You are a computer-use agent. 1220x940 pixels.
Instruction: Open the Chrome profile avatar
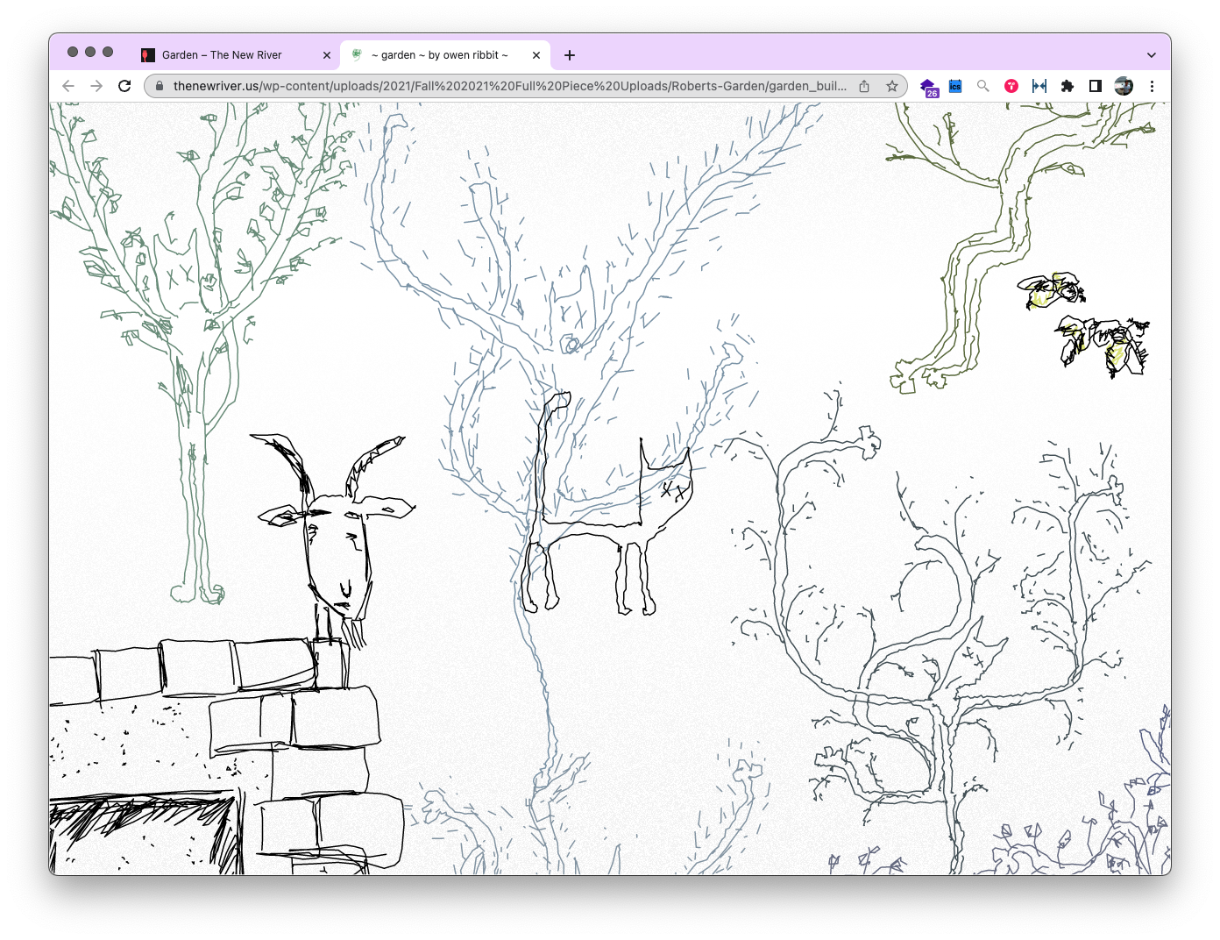click(1124, 86)
